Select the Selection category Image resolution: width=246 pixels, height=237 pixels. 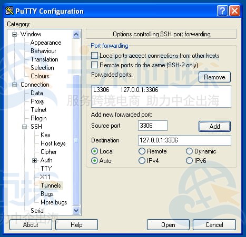(42, 68)
